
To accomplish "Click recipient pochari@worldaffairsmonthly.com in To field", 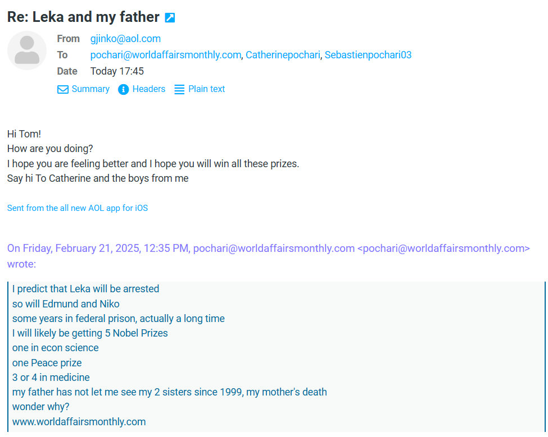I will point(165,55).
